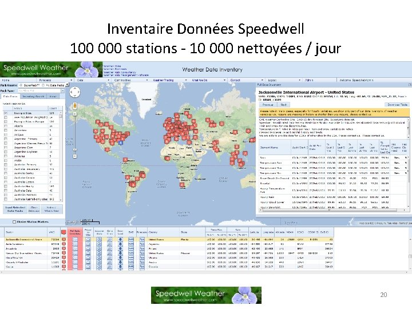Click the Select What's New button

click(x=51, y=209)
